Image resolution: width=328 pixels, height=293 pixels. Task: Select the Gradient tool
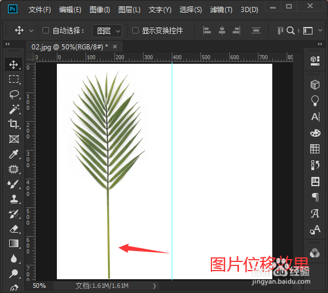click(x=14, y=244)
